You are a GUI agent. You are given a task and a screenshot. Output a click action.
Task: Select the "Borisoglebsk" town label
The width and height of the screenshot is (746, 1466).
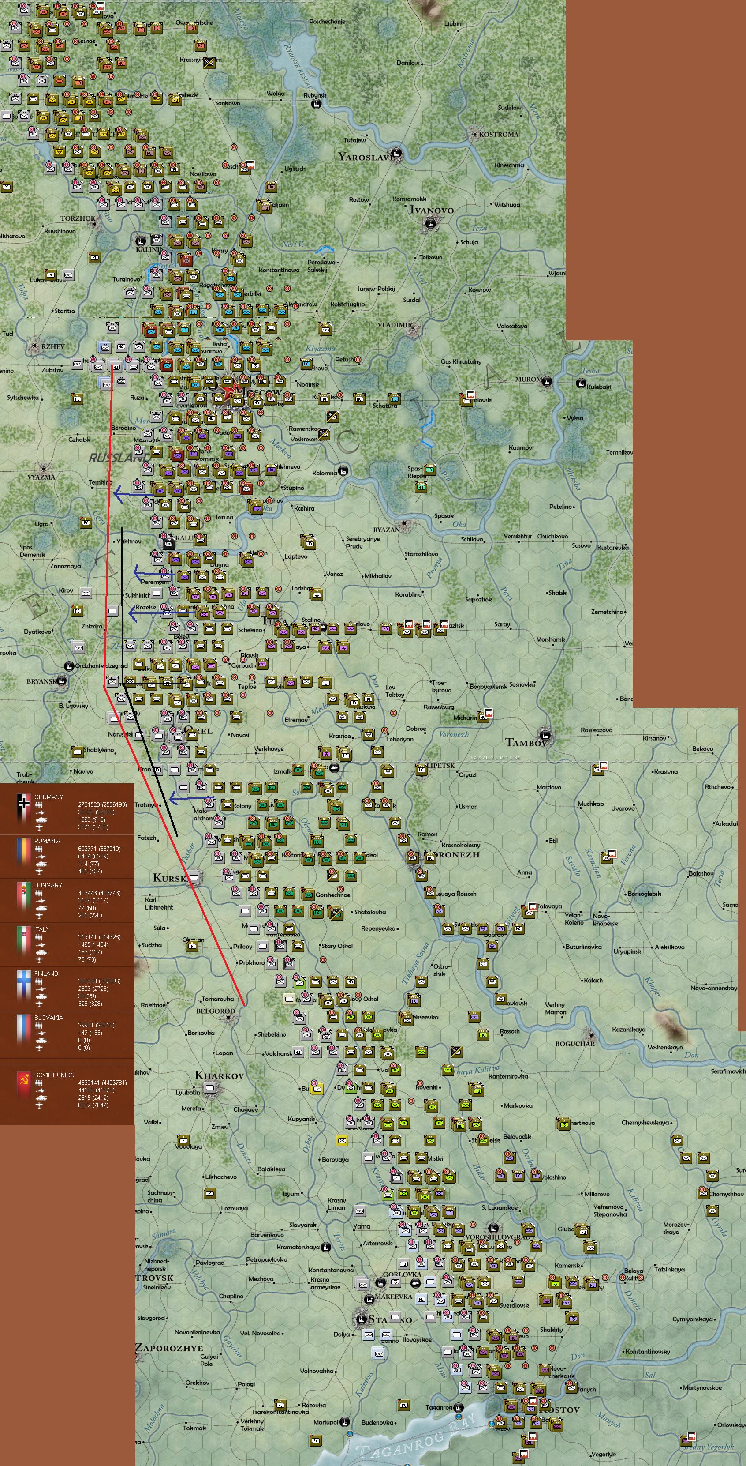click(644, 894)
